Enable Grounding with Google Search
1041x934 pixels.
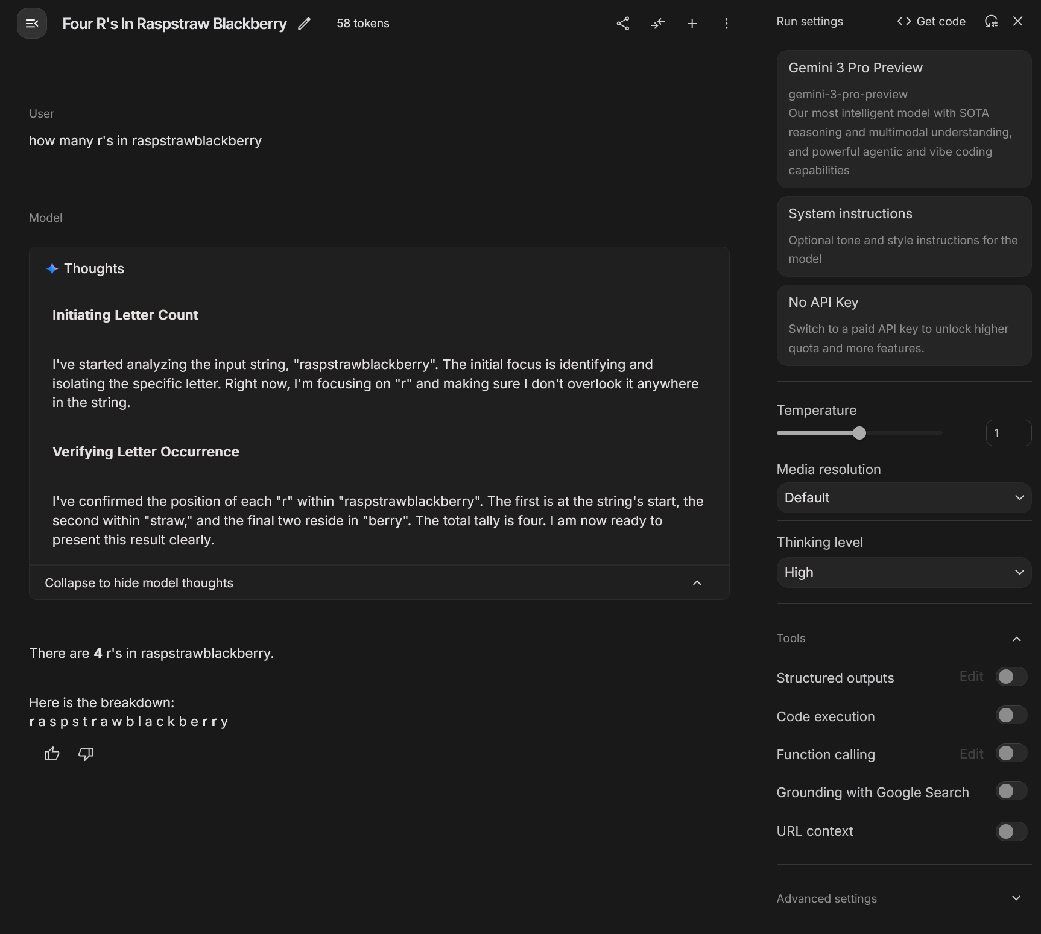pos(1011,791)
